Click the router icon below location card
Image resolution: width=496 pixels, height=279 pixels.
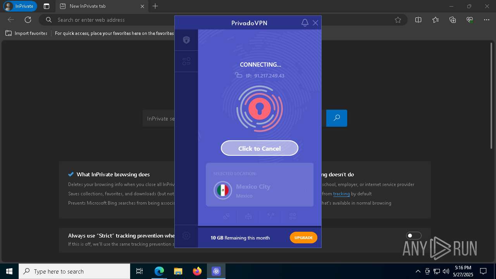tap(249, 216)
